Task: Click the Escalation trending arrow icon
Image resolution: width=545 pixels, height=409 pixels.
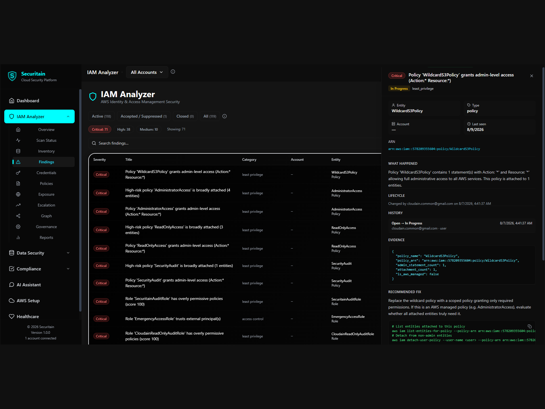Action: click(x=18, y=205)
